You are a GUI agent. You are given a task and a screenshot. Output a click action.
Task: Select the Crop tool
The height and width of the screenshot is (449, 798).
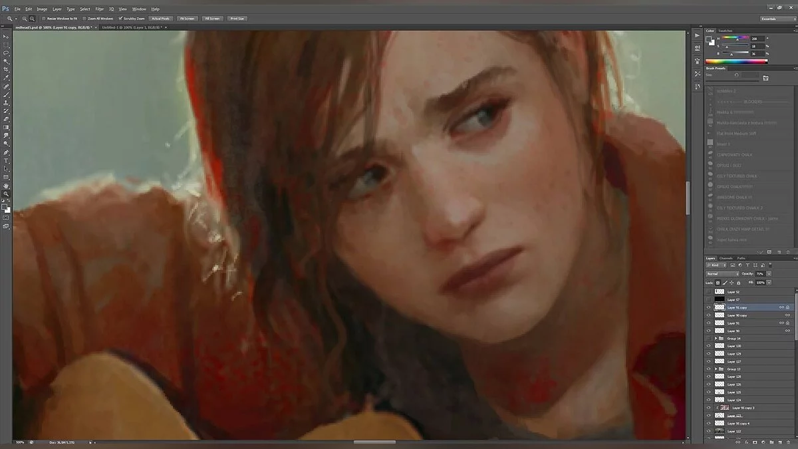pos(6,69)
